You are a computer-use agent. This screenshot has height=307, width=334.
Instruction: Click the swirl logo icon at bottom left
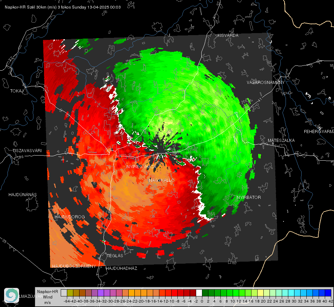pyautogui.click(x=12, y=295)
